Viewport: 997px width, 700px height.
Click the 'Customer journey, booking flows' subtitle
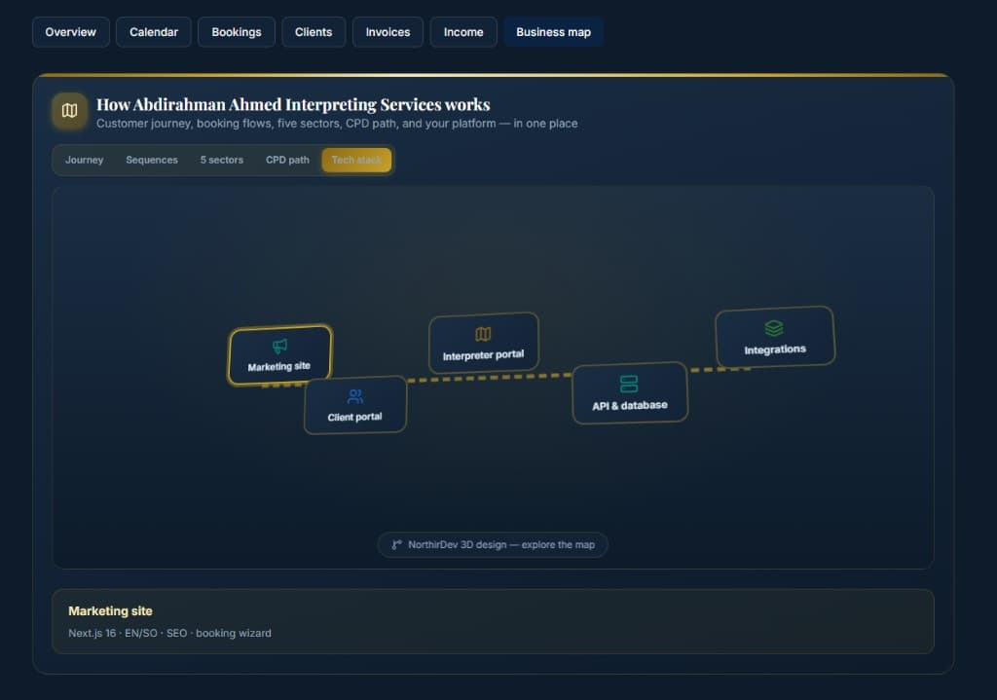click(x=337, y=124)
